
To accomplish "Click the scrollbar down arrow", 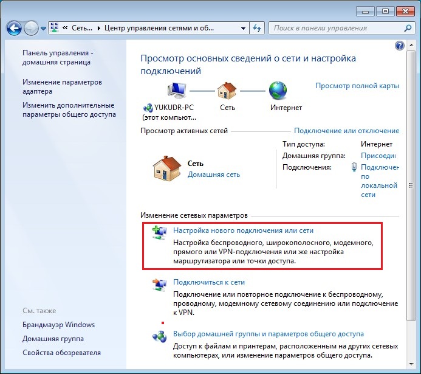I will (411, 364).
